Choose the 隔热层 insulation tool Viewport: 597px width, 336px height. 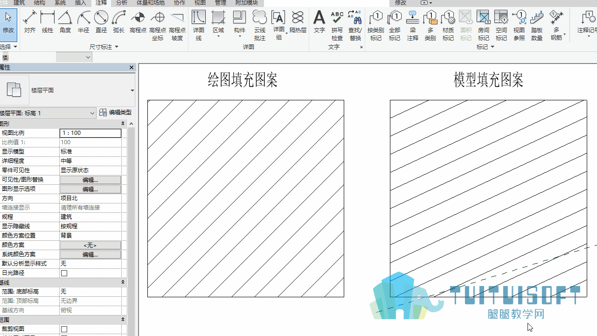(298, 22)
